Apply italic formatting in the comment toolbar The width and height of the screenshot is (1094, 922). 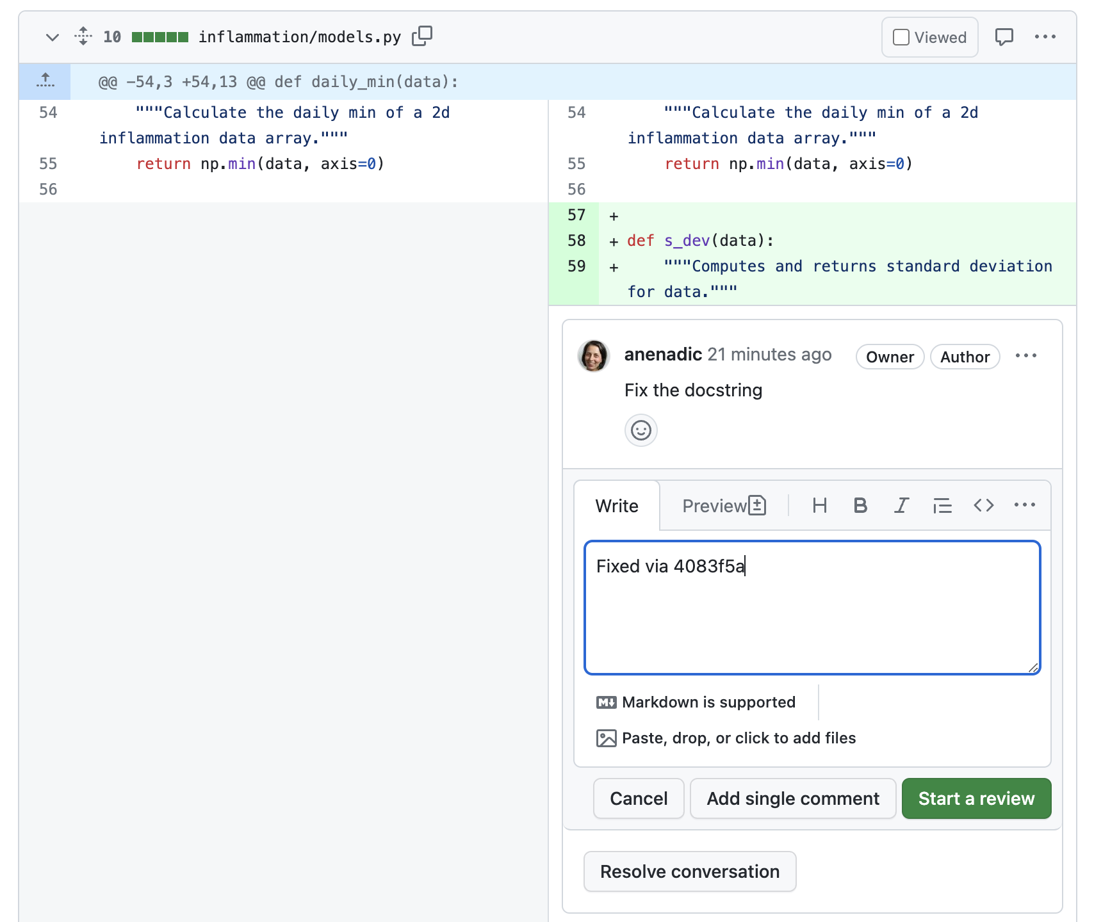pos(901,505)
